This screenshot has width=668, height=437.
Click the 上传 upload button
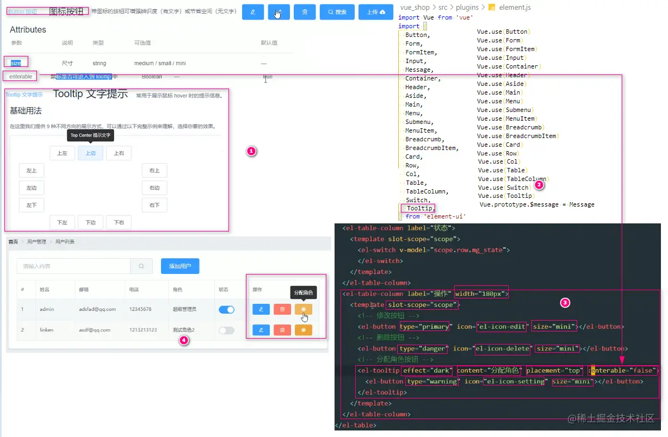[376, 12]
